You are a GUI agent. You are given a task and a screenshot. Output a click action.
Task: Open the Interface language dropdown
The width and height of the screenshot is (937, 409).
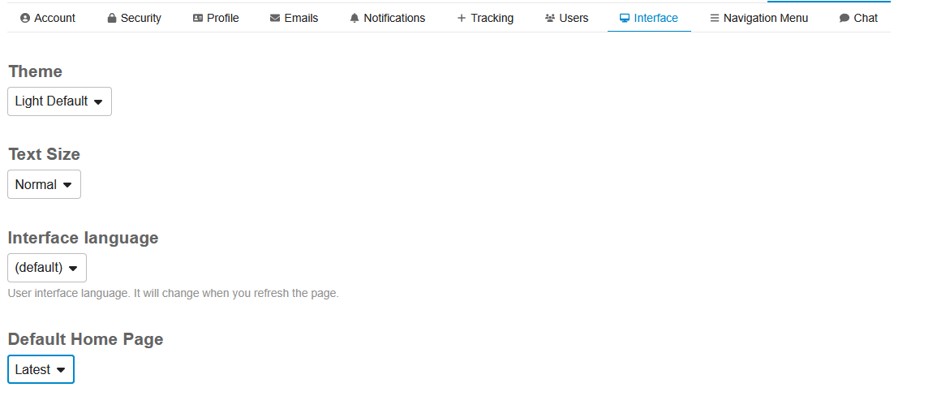click(x=47, y=268)
